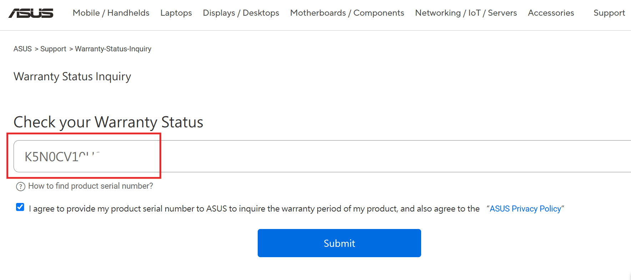Open the Support menu

pyautogui.click(x=609, y=13)
